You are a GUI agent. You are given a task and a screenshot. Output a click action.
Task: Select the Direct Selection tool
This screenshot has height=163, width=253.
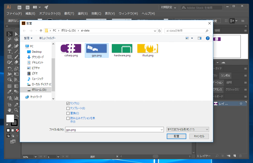tap(16, 34)
